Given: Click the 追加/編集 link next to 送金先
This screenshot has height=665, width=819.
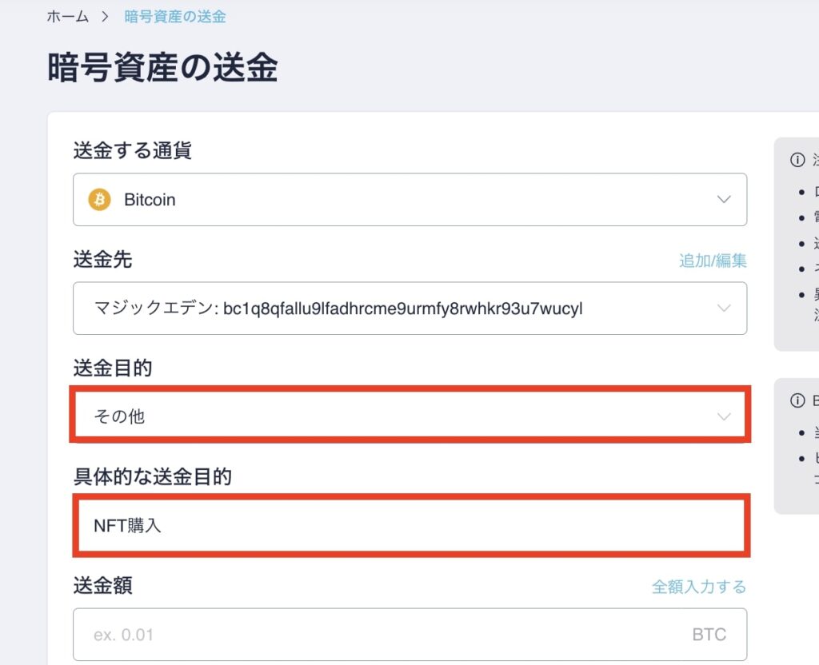Looking at the screenshot, I should pyautogui.click(x=713, y=261).
